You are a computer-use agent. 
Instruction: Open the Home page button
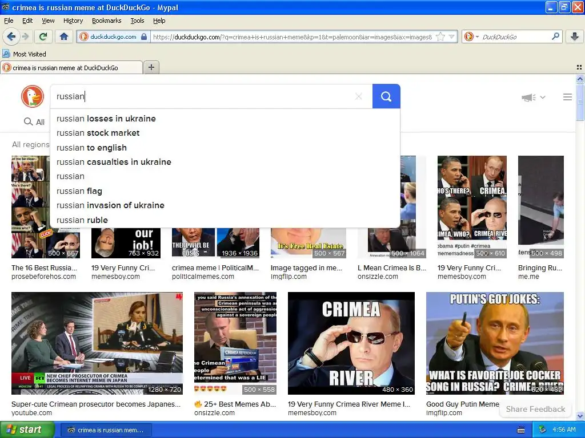click(64, 36)
